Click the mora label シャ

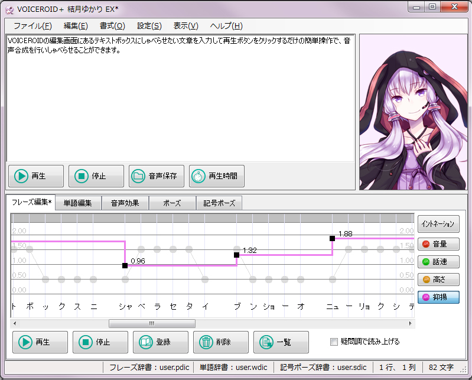point(125,307)
